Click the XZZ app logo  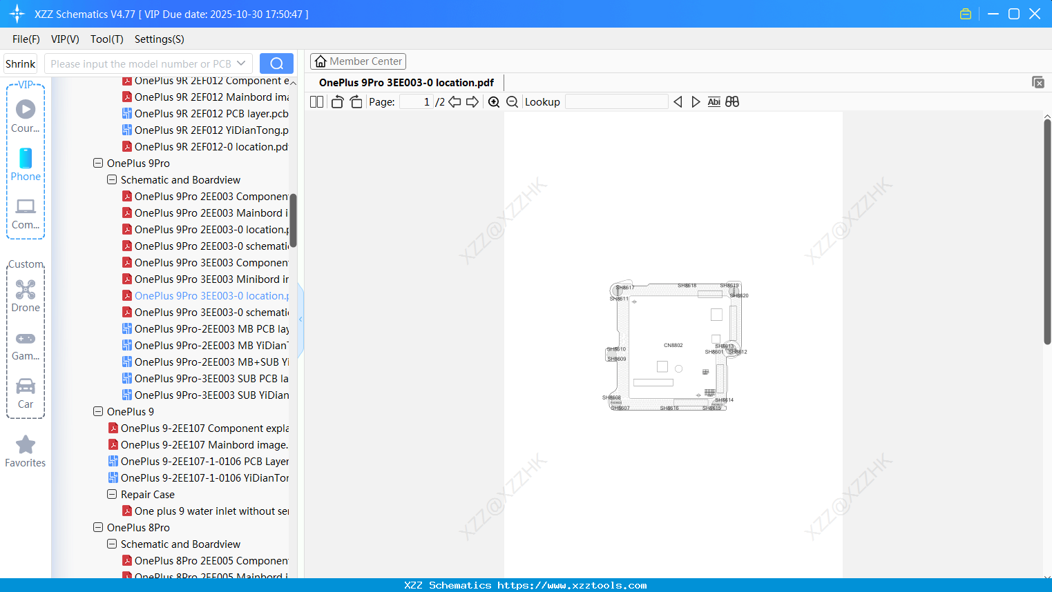point(17,14)
